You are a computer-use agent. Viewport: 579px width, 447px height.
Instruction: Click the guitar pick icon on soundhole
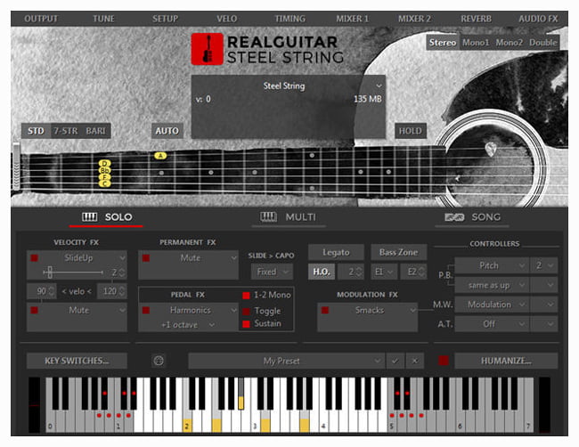point(491,150)
